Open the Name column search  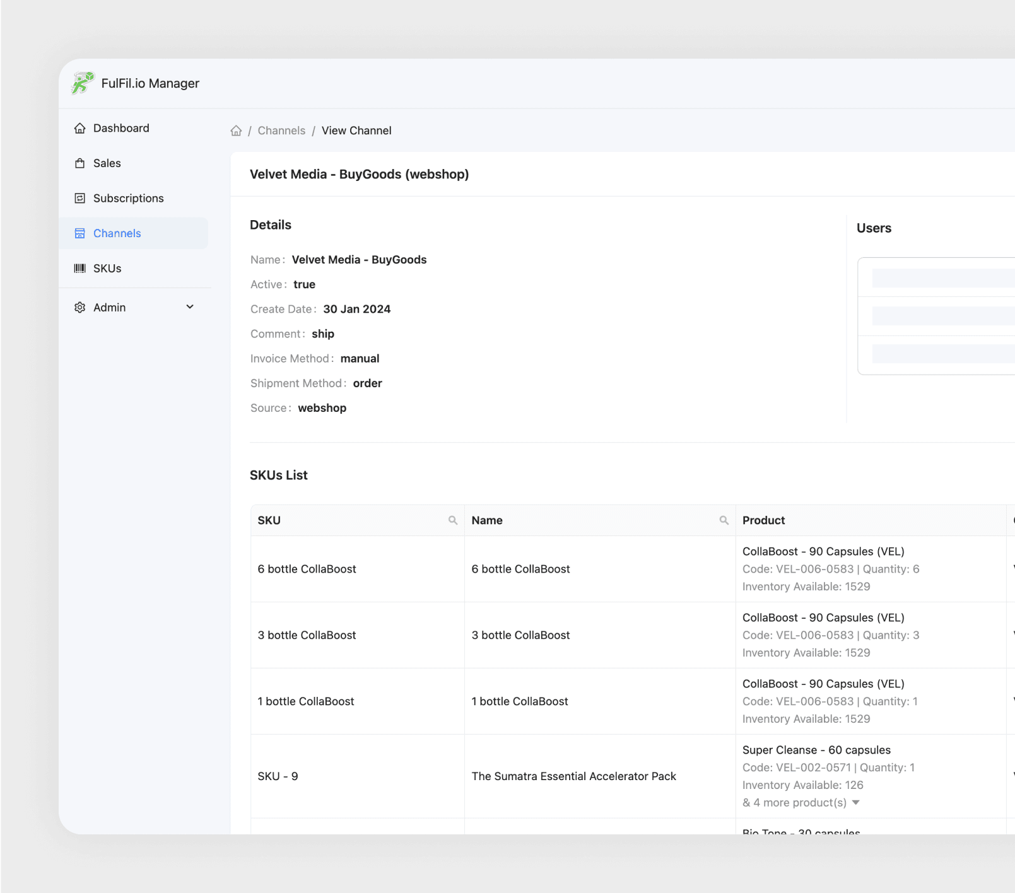click(724, 520)
